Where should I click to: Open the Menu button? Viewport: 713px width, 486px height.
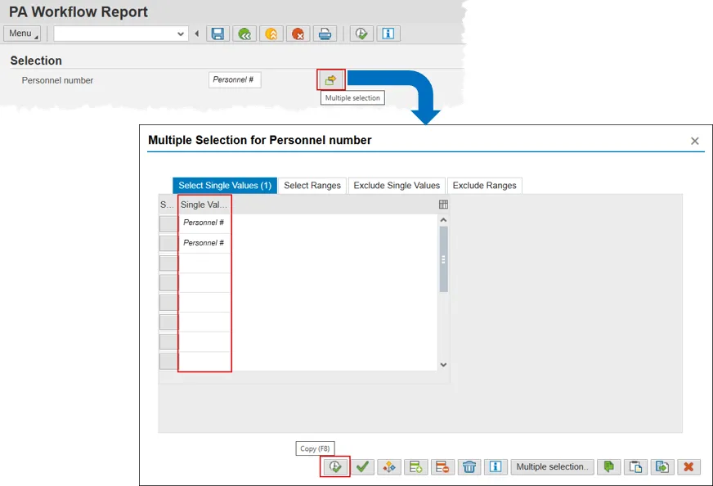pyautogui.click(x=22, y=34)
